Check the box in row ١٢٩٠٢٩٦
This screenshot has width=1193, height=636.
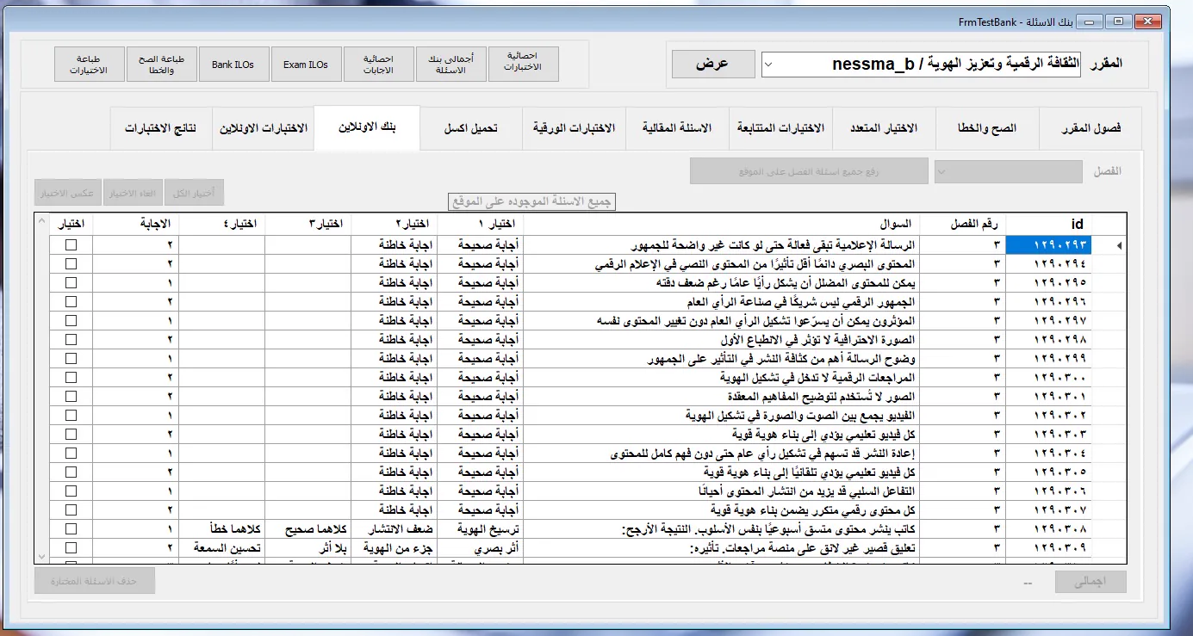coord(71,301)
